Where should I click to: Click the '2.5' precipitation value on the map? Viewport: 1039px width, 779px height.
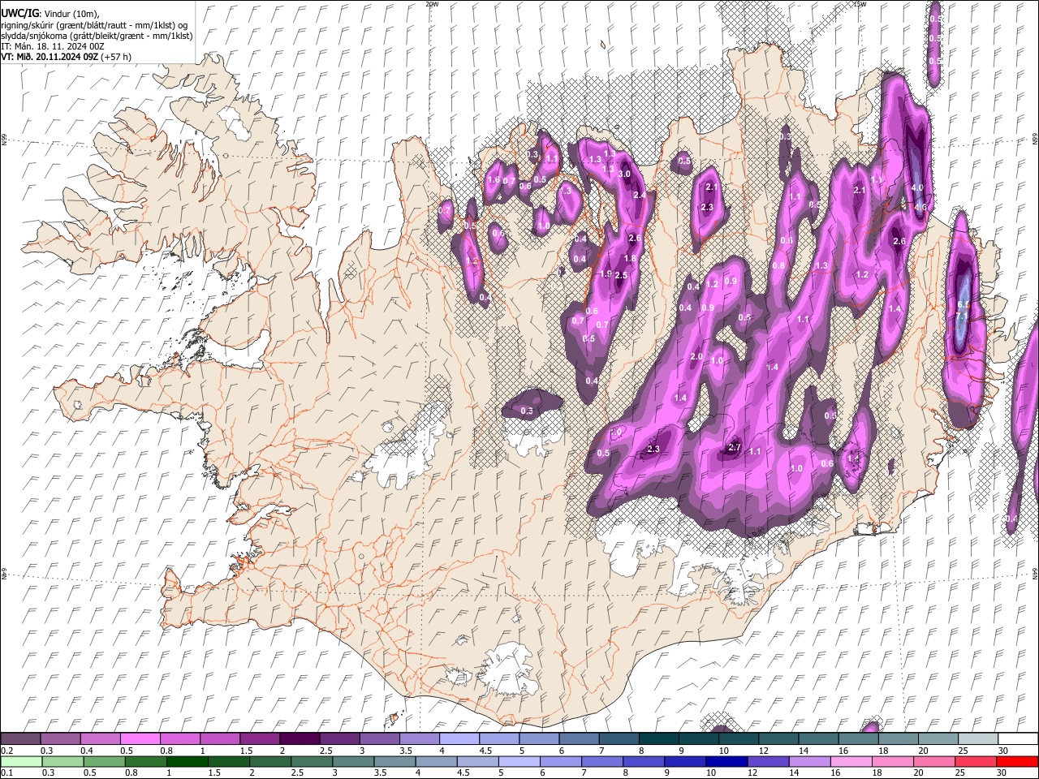(x=622, y=276)
